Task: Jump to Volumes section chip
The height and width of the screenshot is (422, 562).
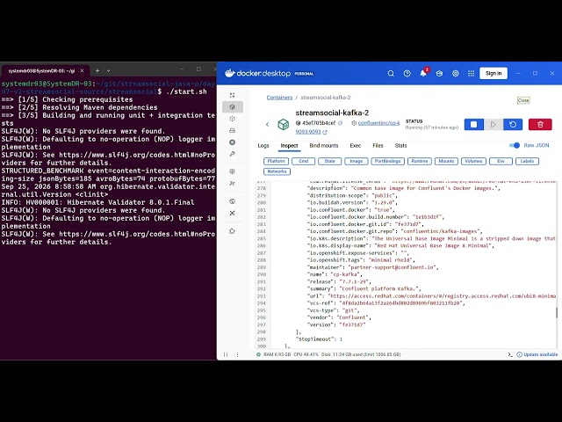Action: [473, 161]
